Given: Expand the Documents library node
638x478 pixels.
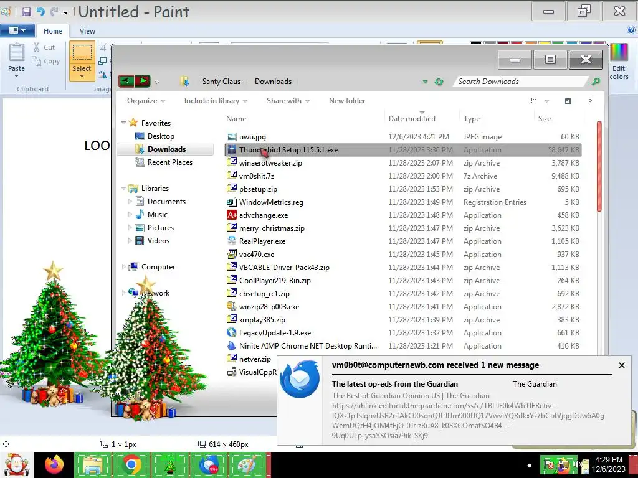Looking at the screenshot, I should pyautogui.click(x=130, y=201).
